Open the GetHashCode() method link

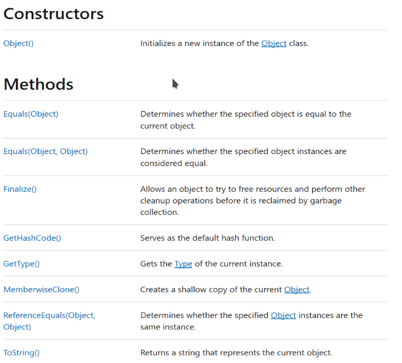coord(32,238)
